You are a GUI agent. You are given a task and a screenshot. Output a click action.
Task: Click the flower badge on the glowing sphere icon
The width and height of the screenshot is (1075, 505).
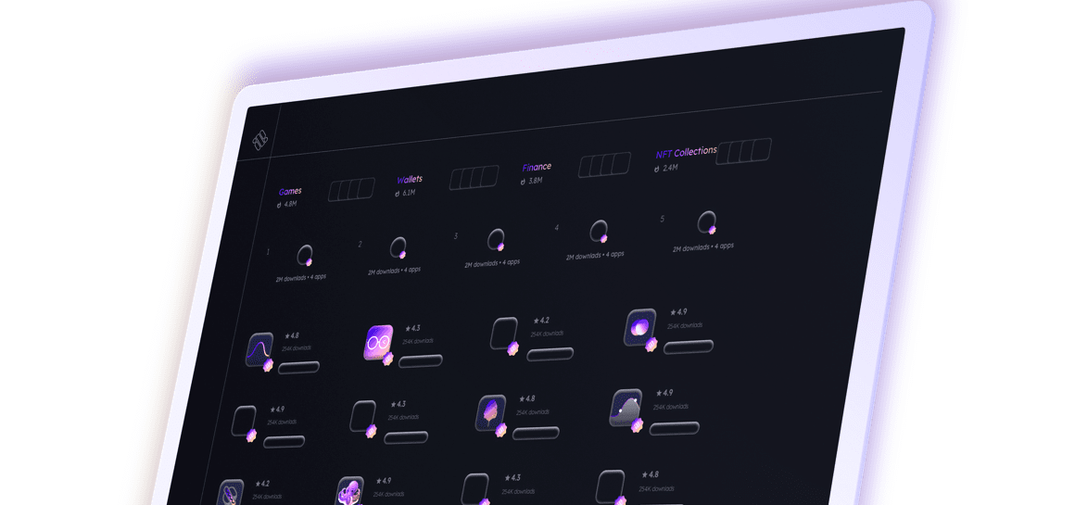(651, 344)
